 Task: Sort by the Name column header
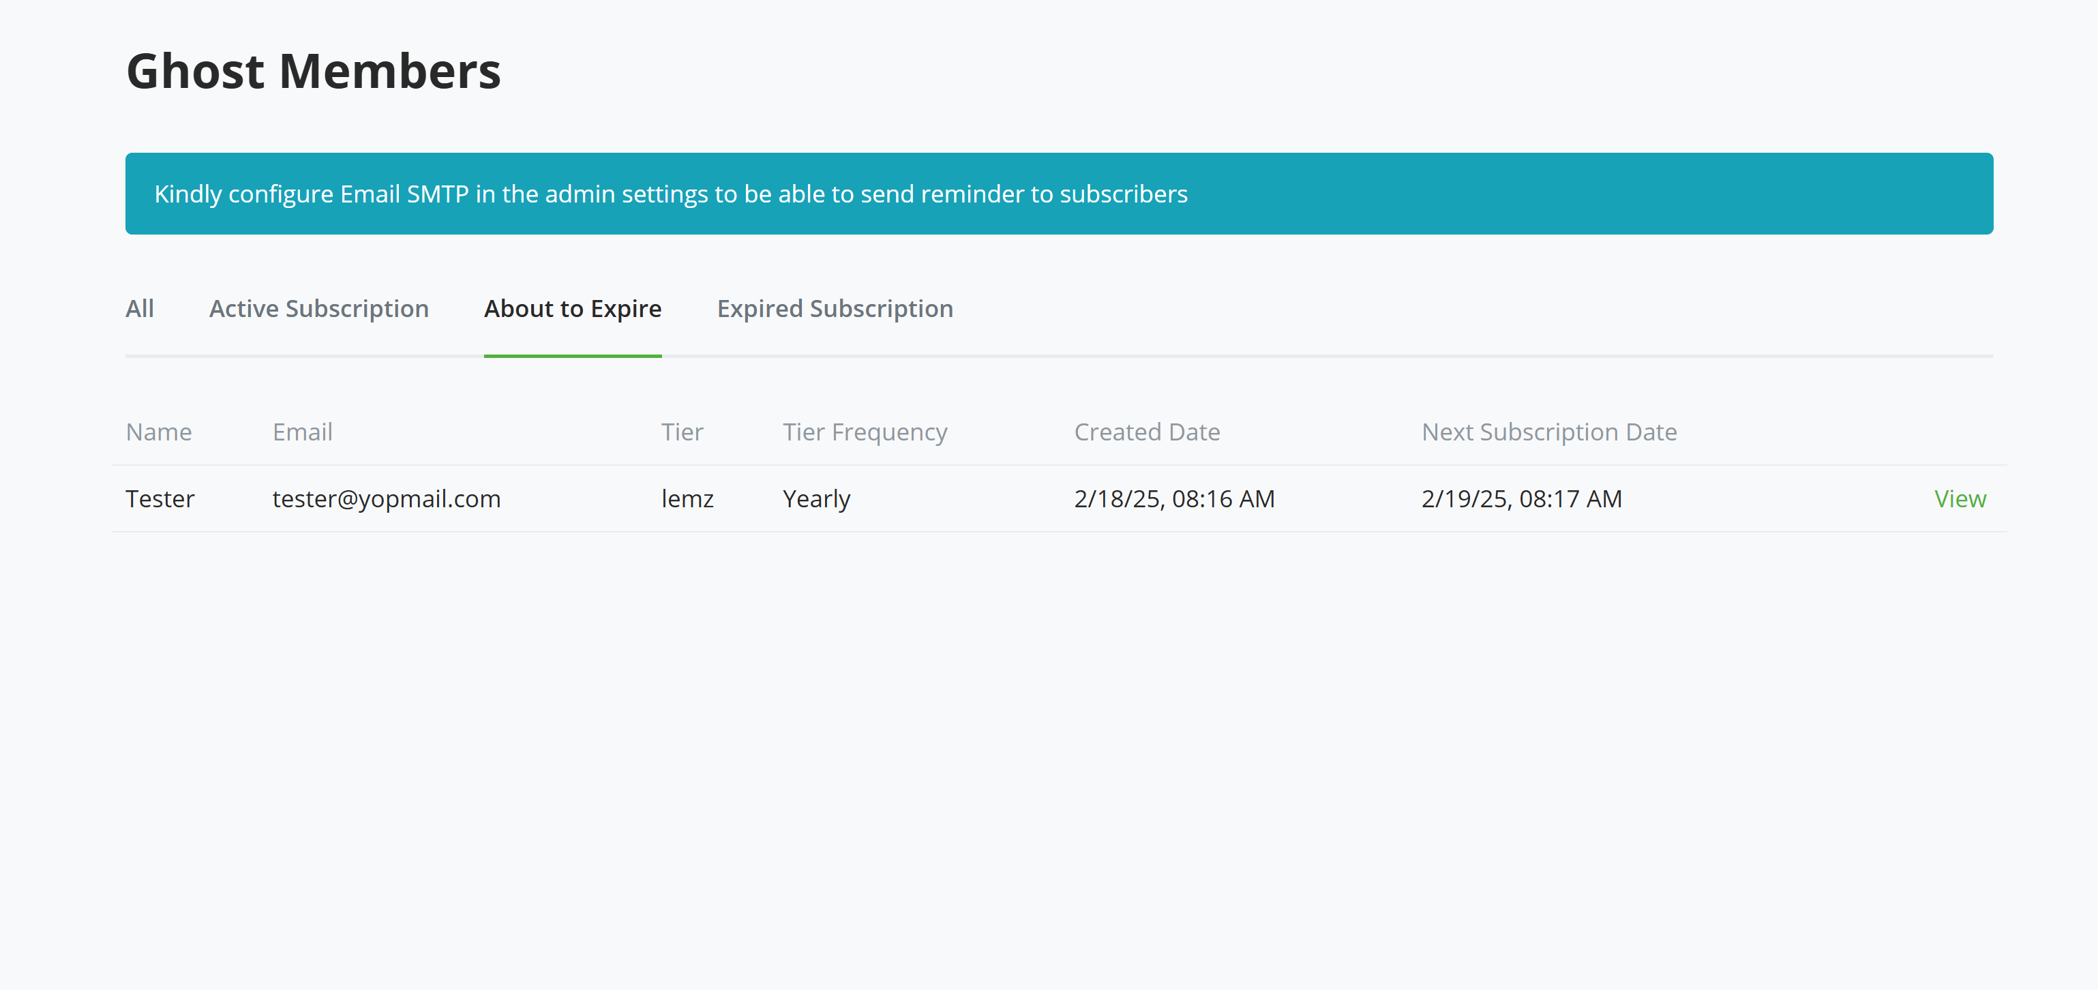pos(158,432)
